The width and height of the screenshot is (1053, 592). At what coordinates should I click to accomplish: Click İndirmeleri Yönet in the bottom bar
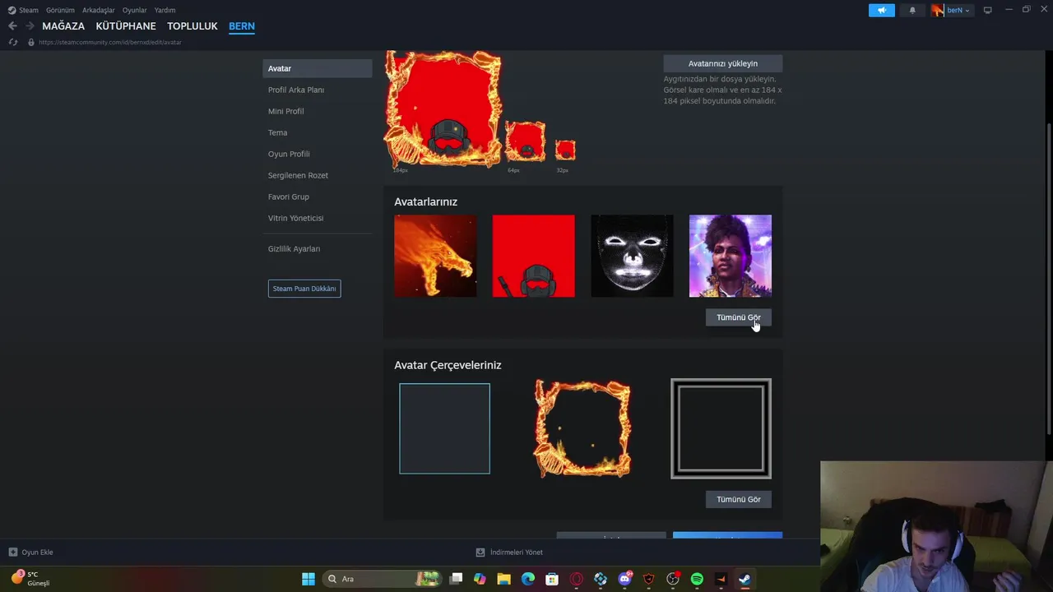click(x=517, y=553)
